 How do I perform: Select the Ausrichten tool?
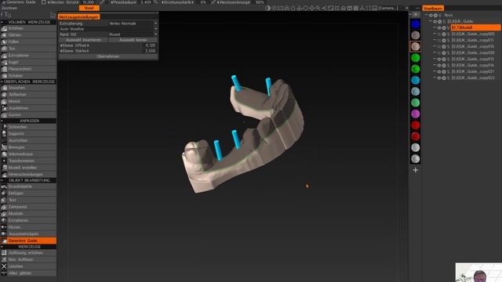(28, 140)
